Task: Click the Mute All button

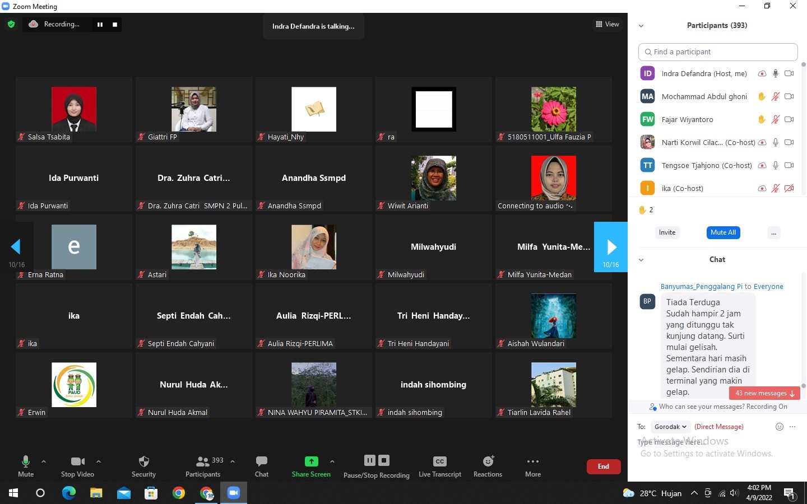Action: (x=723, y=232)
